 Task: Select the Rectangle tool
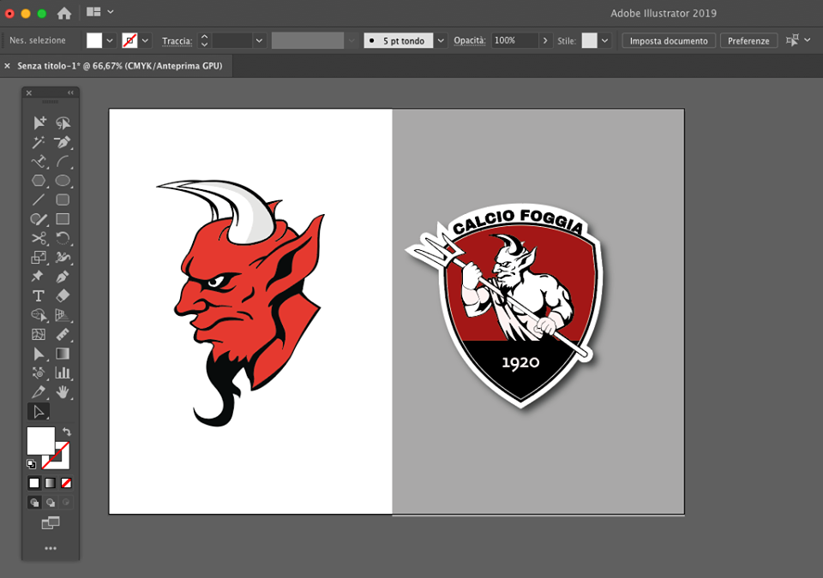tap(63, 219)
